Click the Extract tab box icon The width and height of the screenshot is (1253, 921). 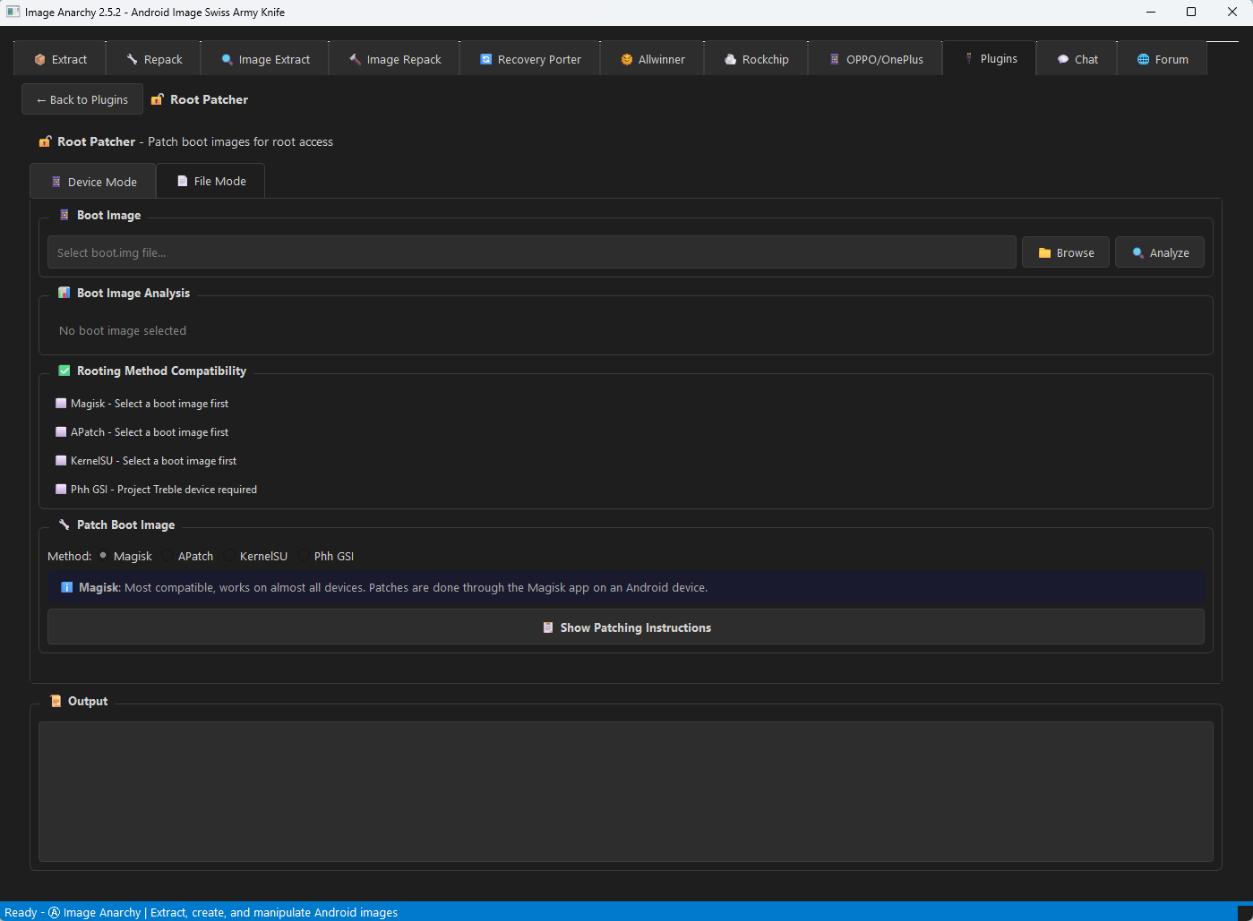click(x=39, y=60)
